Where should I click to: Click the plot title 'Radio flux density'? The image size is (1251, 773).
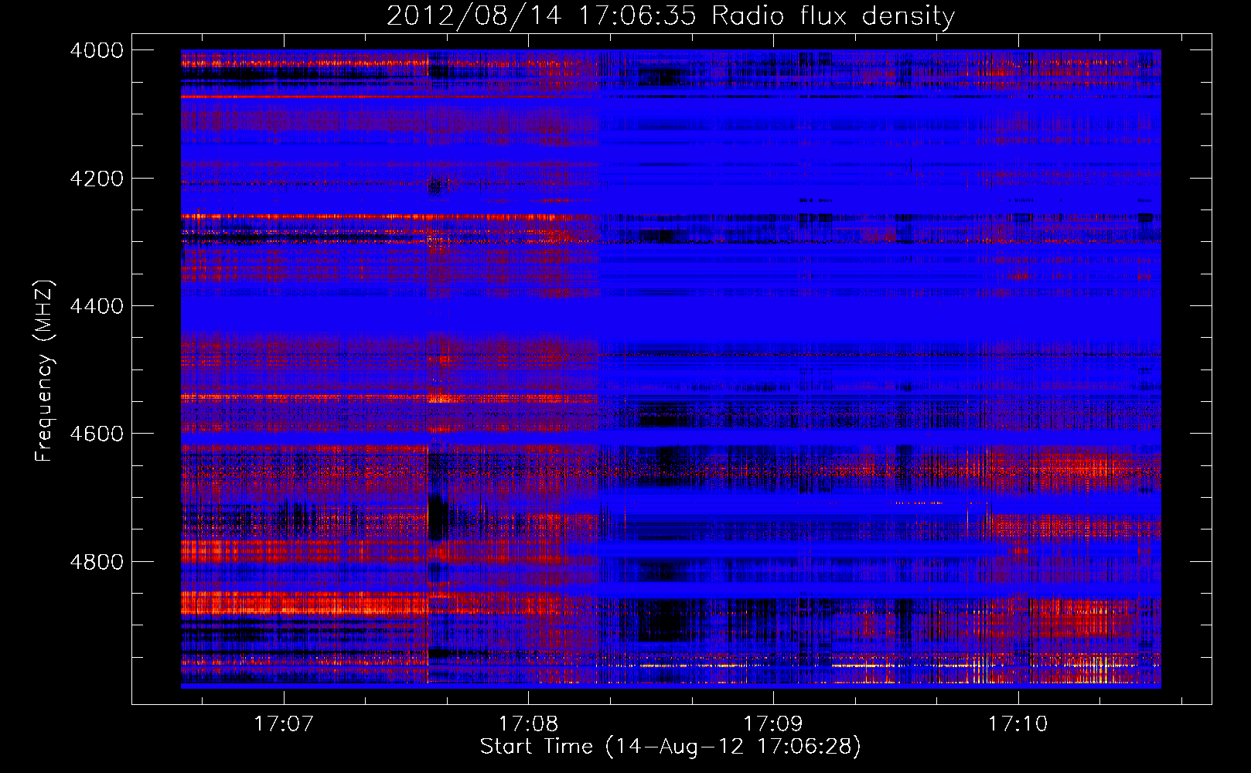pos(833,15)
